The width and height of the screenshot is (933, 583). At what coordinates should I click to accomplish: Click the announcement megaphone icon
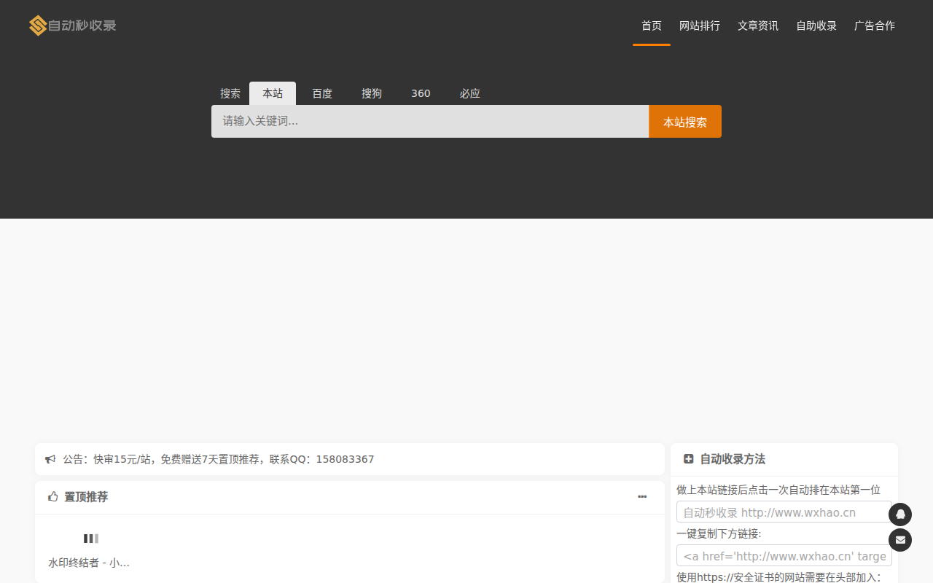point(50,459)
